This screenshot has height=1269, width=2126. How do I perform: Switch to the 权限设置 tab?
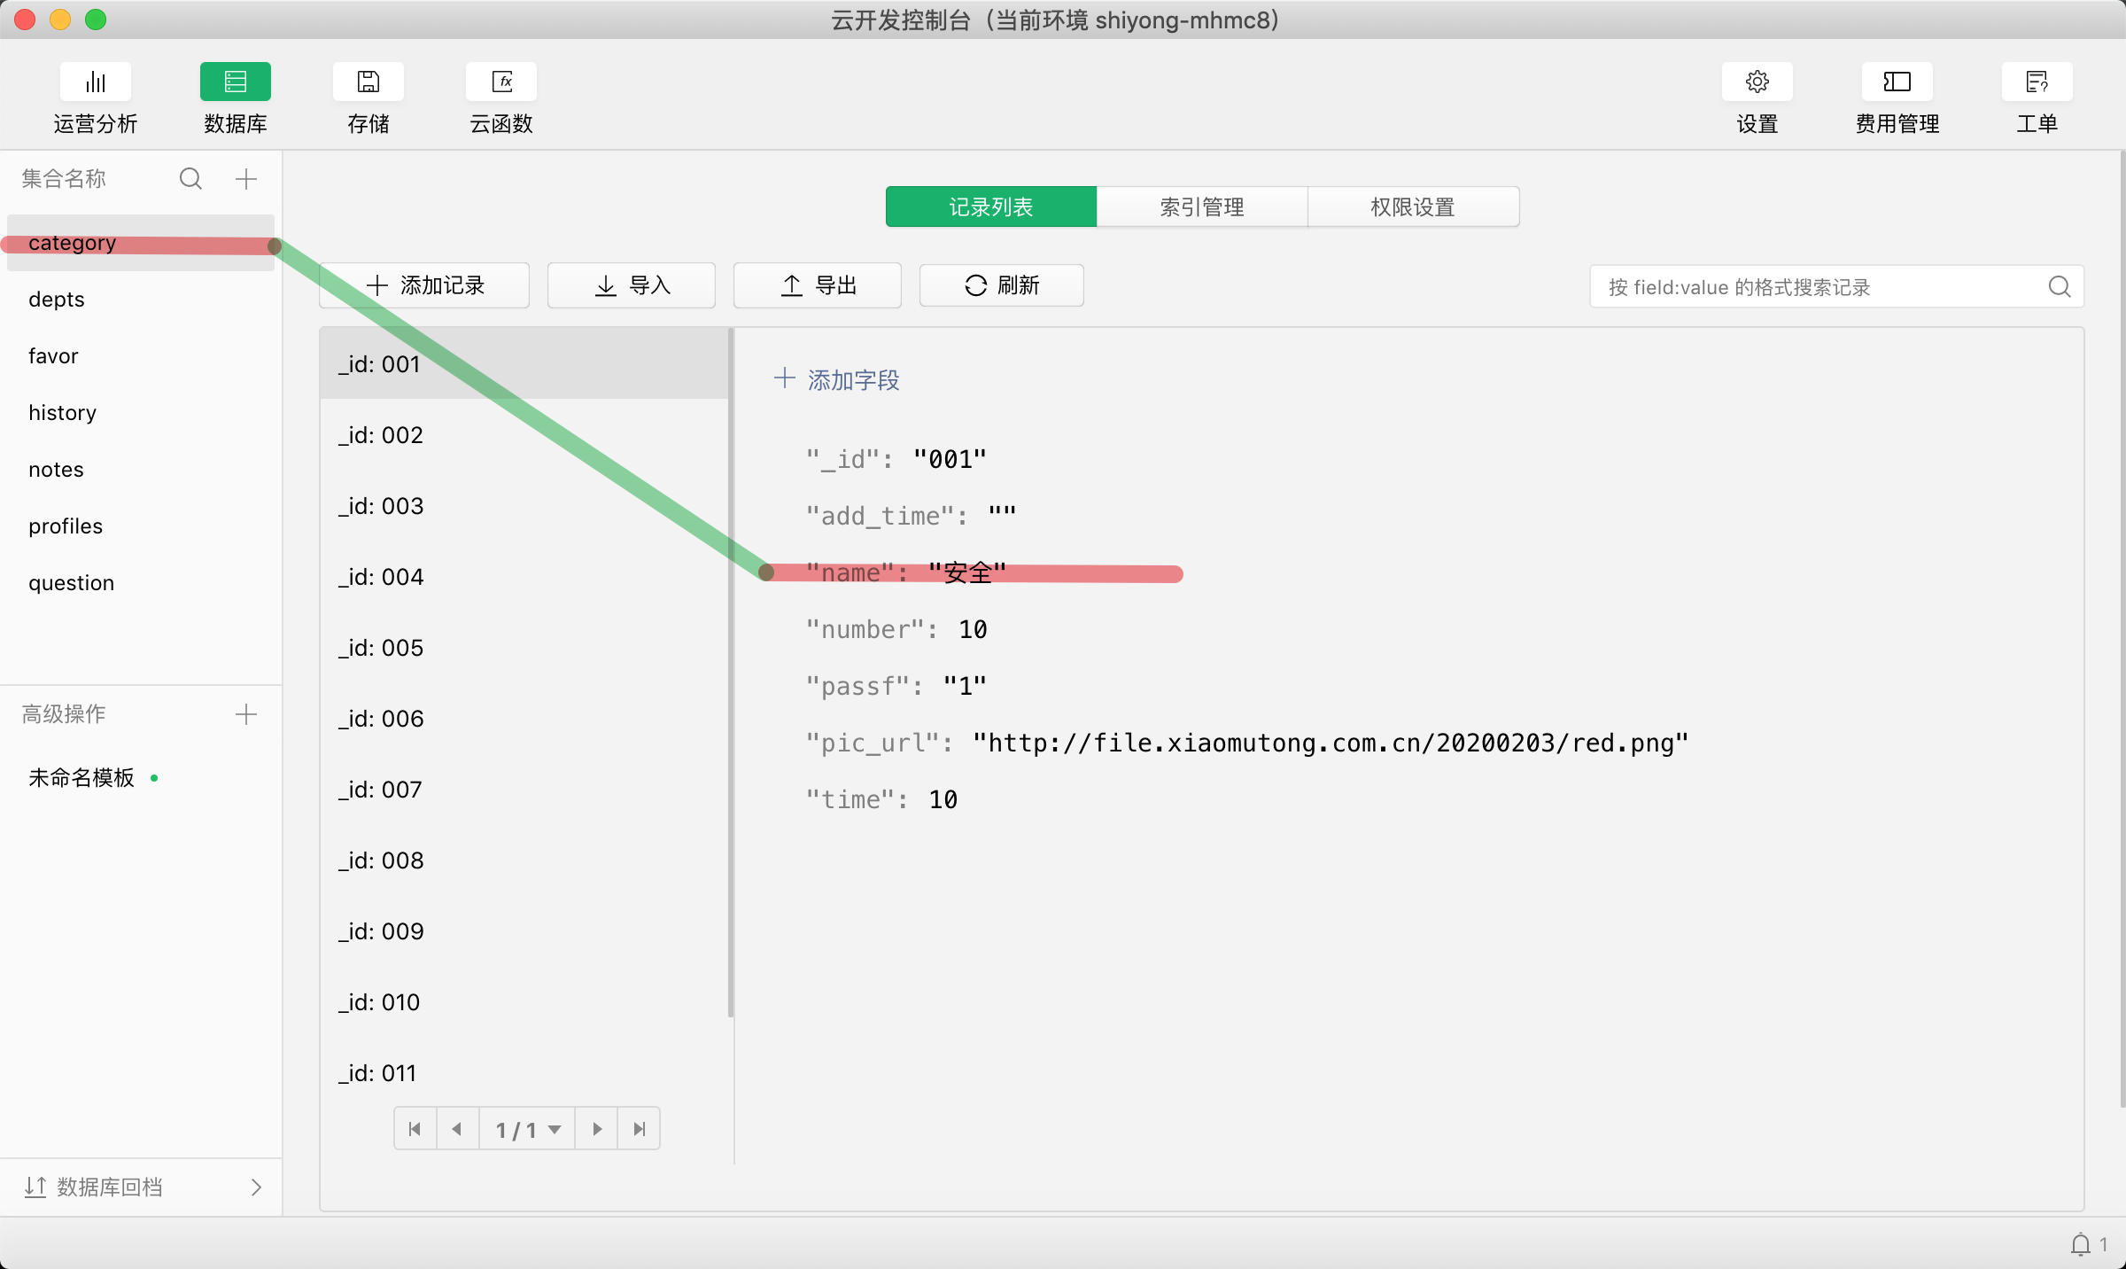click(x=1413, y=207)
